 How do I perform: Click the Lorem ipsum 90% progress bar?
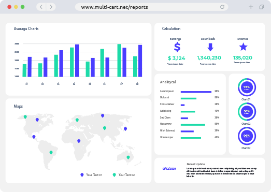[196, 92]
